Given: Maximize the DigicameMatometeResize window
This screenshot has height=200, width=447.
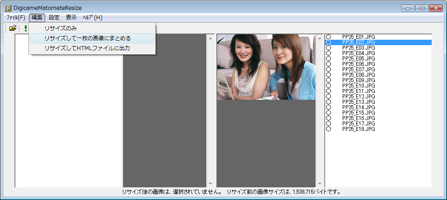Looking at the screenshot, I should coord(422,8).
